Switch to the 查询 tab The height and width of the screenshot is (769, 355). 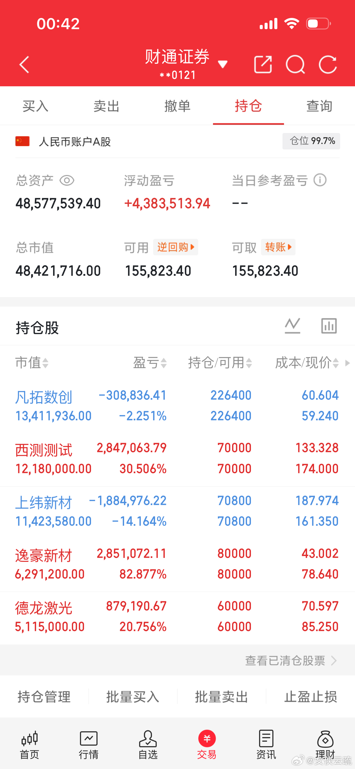coord(319,106)
